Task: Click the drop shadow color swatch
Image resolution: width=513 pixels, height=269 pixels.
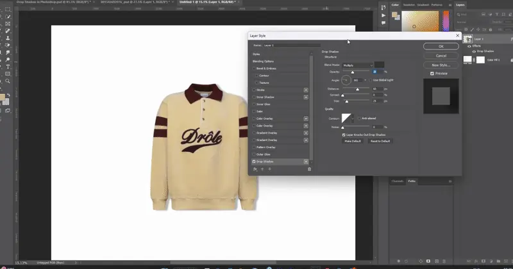Action: 379,65
